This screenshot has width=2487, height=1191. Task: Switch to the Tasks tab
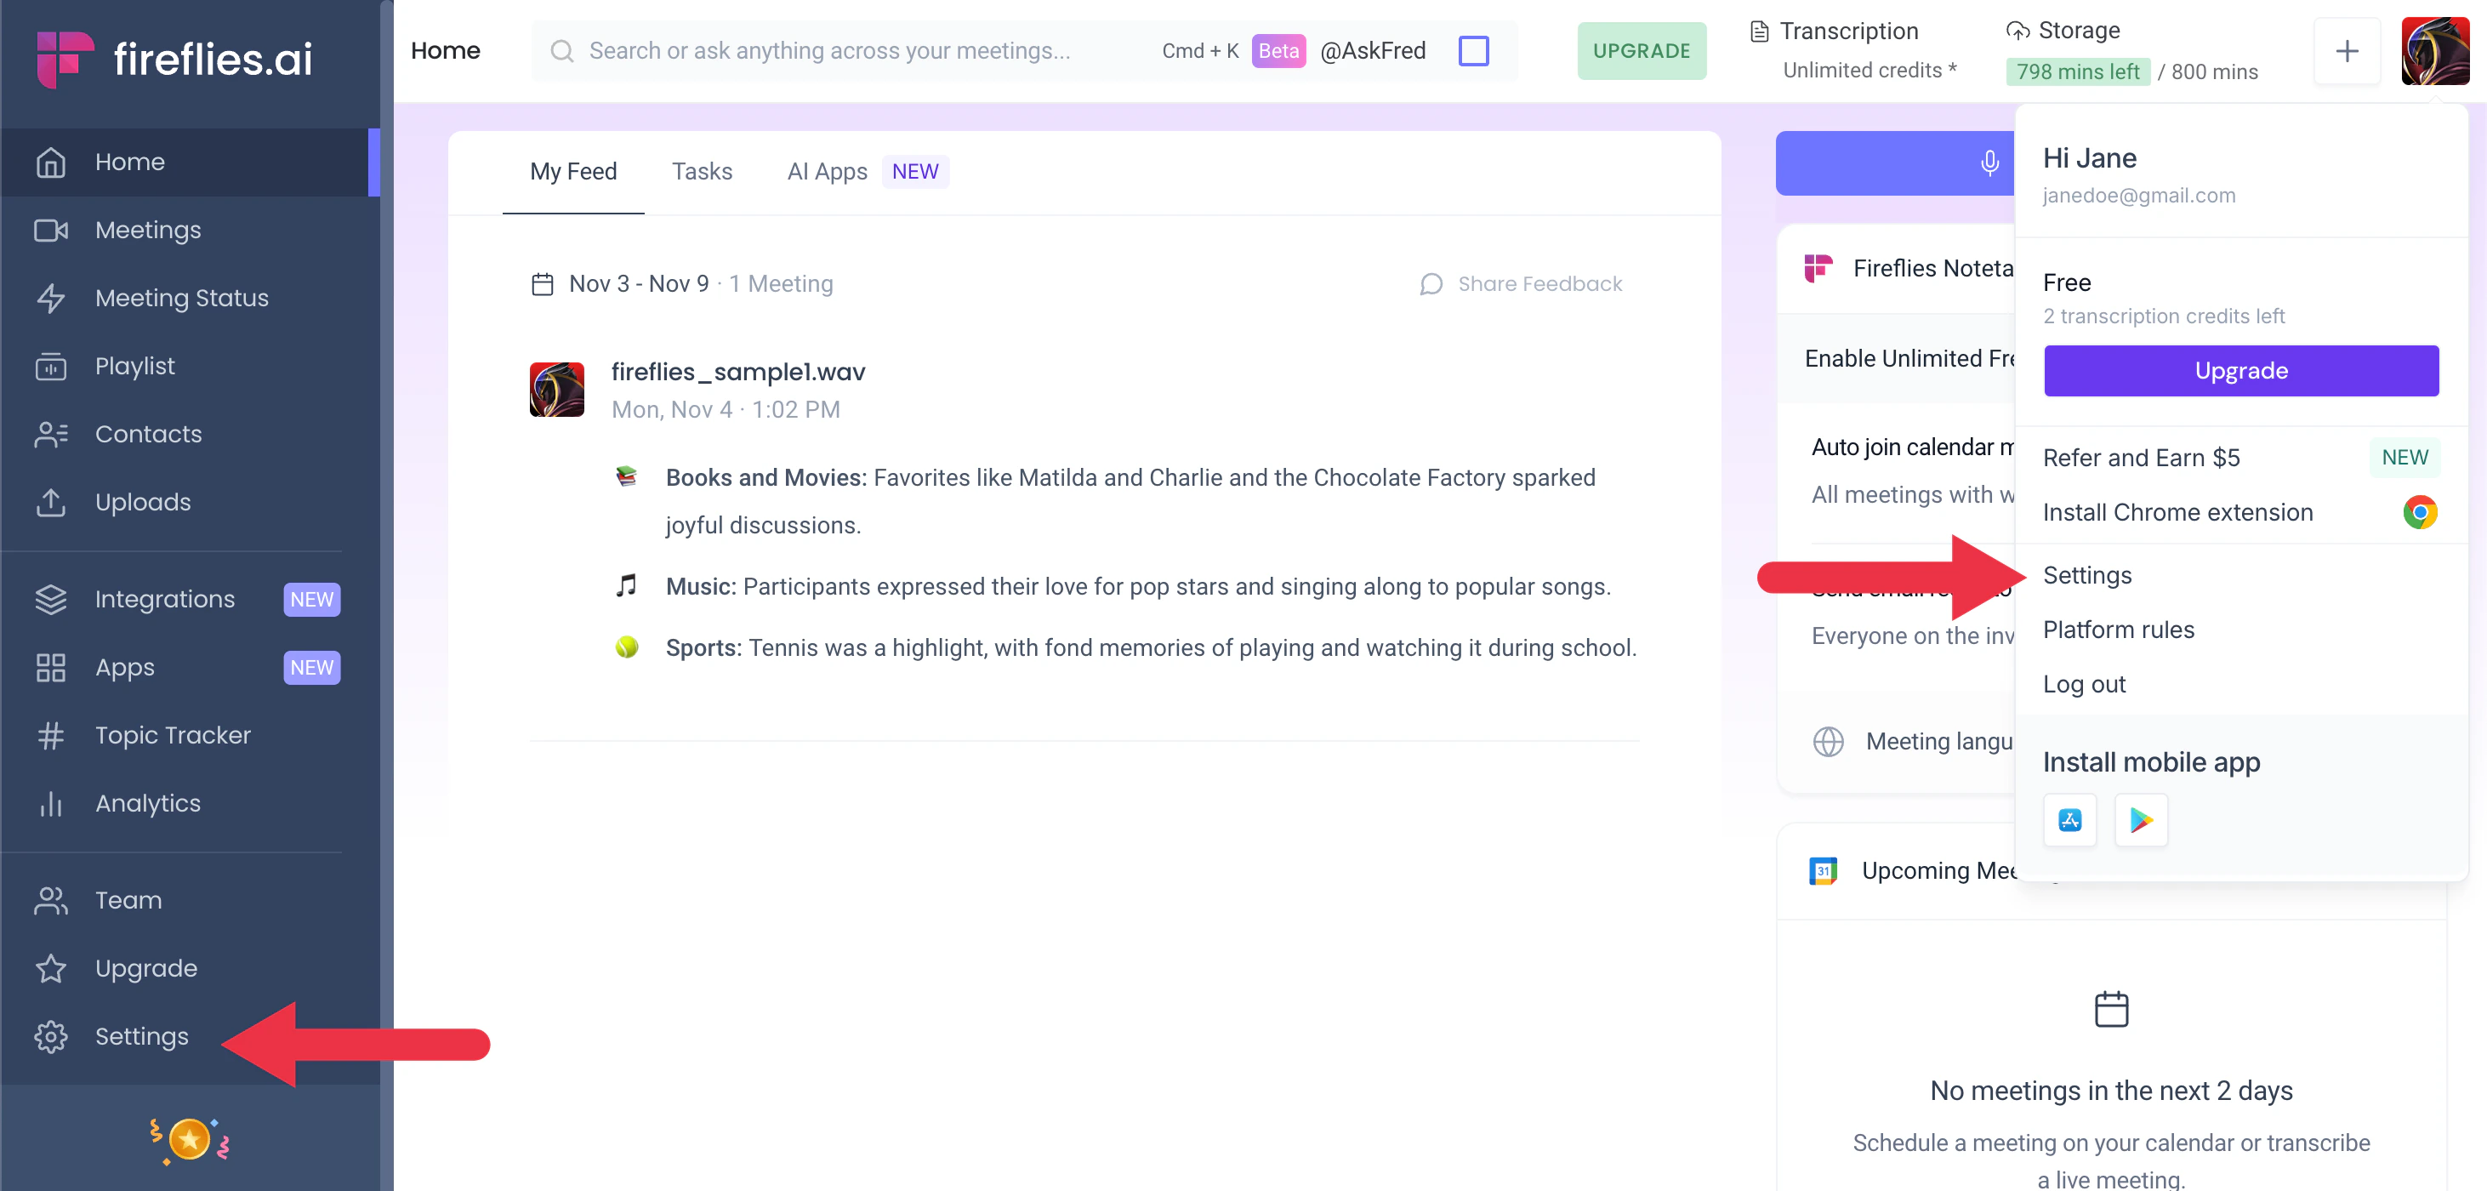coord(701,172)
